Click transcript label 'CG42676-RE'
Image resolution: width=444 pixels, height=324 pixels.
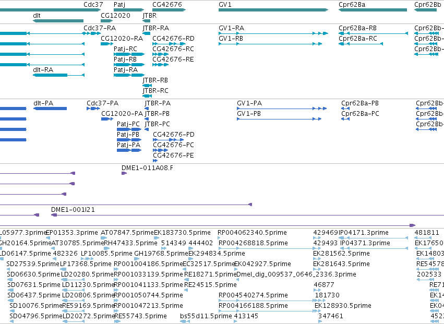click(173, 59)
